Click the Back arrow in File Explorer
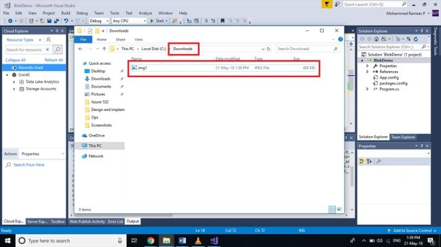The image size is (441, 247). (81, 49)
